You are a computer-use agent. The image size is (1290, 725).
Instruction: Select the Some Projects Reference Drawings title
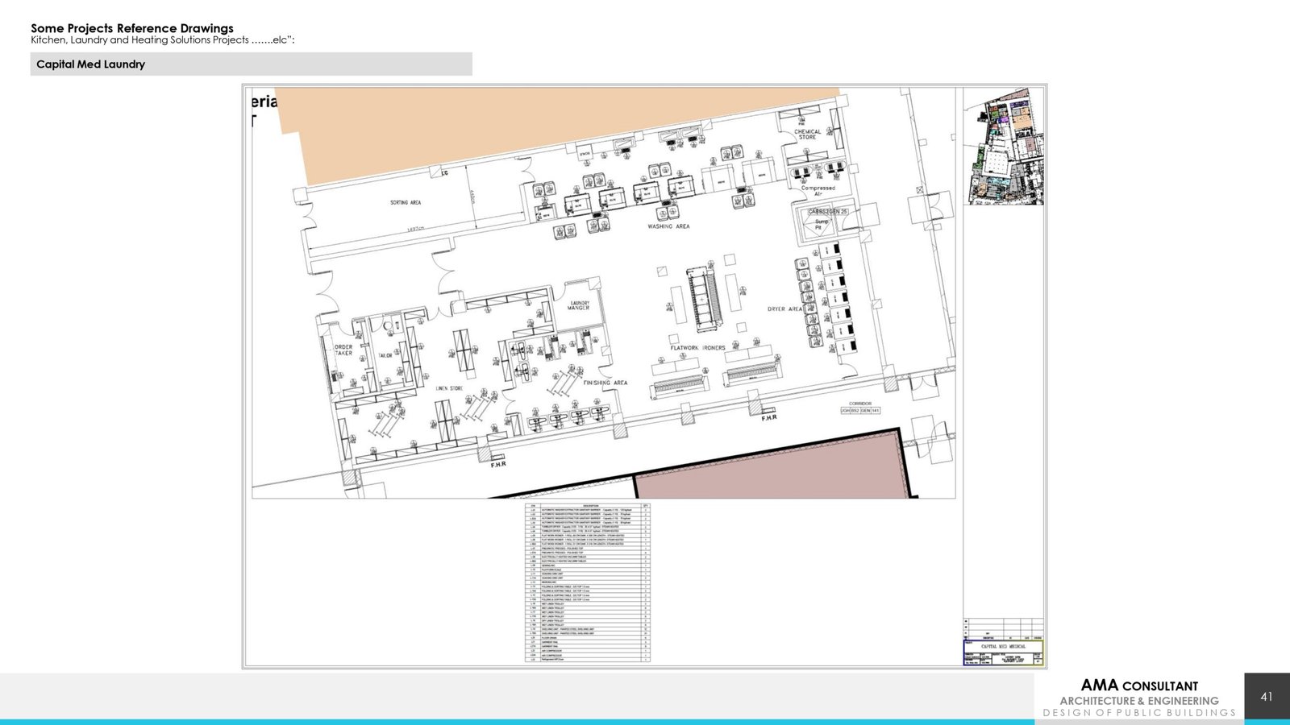[132, 28]
